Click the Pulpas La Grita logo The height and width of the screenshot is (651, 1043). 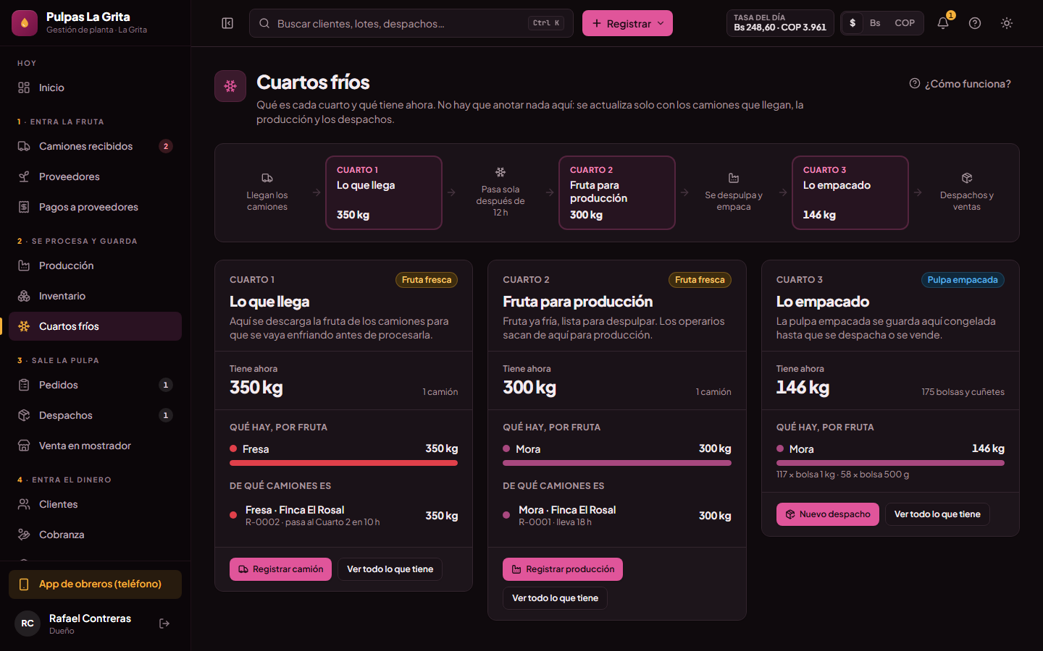click(x=25, y=23)
